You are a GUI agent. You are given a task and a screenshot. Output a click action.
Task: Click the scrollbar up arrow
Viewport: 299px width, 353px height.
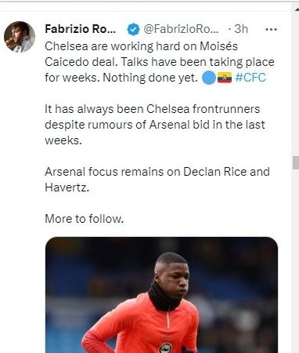pos(296,8)
